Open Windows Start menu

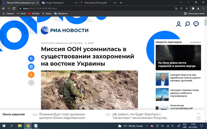pyautogui.click(x=4, y=126)
